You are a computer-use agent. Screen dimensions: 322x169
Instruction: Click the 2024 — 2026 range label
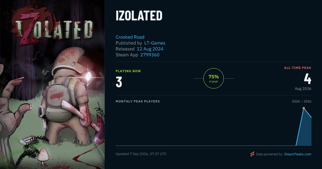tap(302, 101)
